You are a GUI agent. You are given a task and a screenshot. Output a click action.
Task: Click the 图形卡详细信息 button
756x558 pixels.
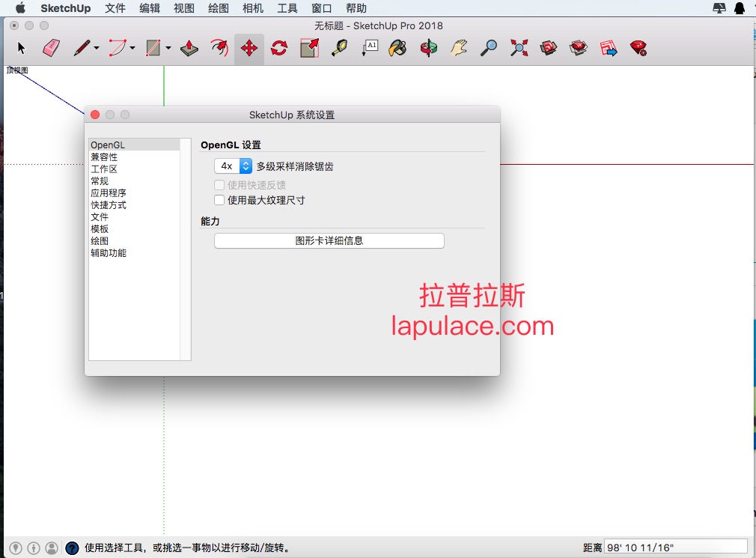[329, 240]
